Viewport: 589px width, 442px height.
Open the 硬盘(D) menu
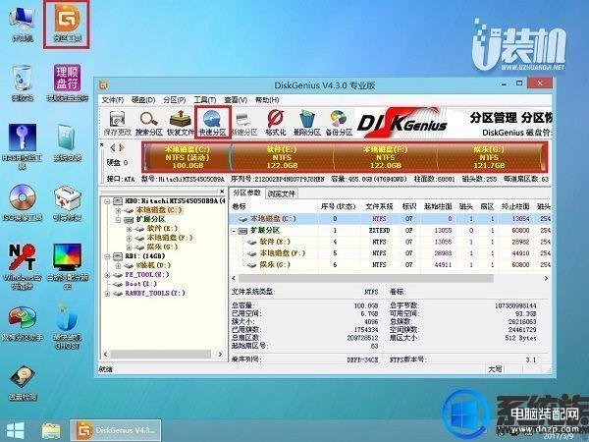pyautogui.click(x=143, y=100)
